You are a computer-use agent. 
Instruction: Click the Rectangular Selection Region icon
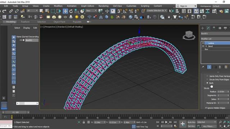53,11
